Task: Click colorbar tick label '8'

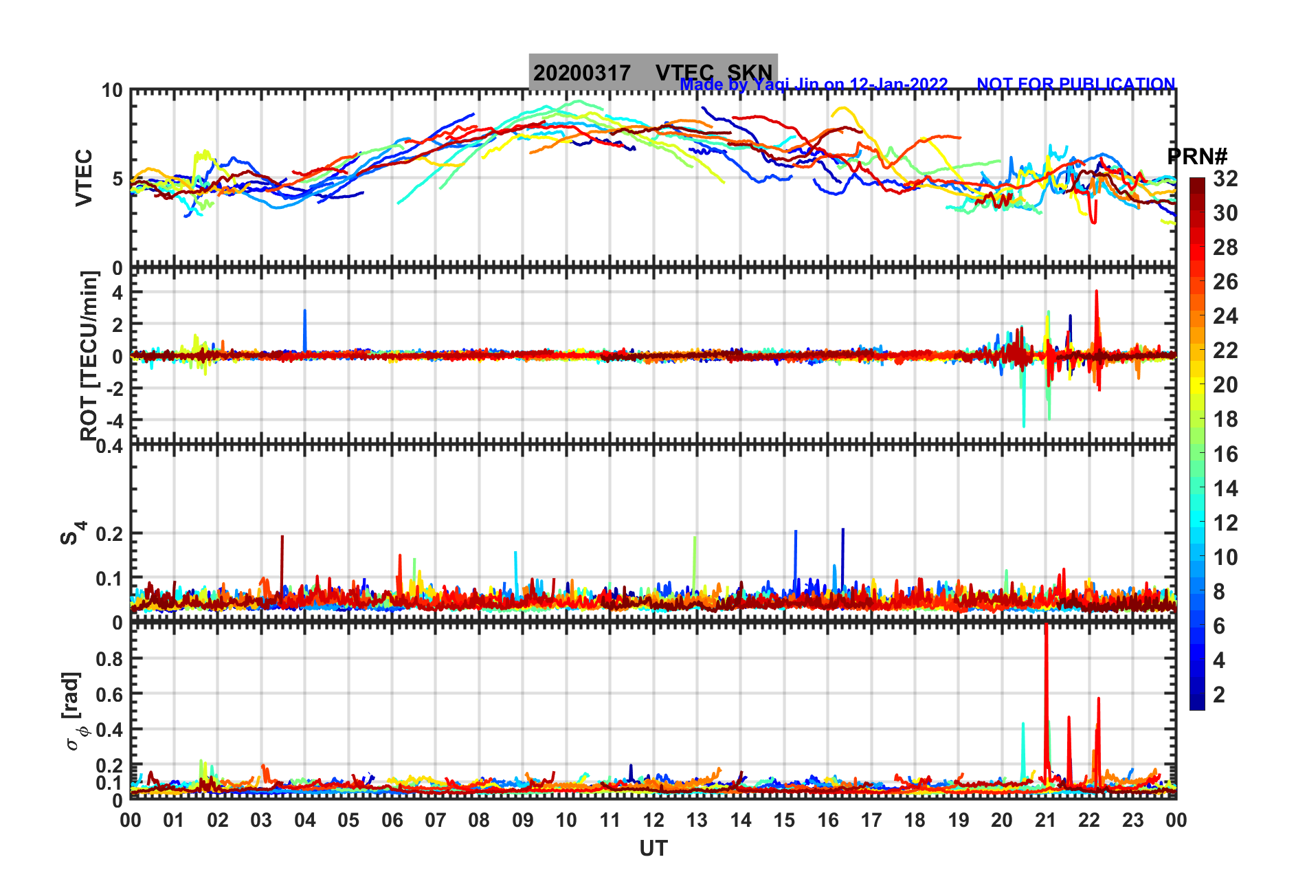Action: click(1219, 592)
